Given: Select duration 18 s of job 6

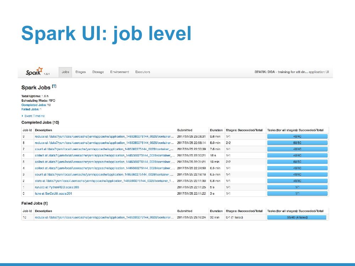Looking at the screenshot, I should [213, 155].
